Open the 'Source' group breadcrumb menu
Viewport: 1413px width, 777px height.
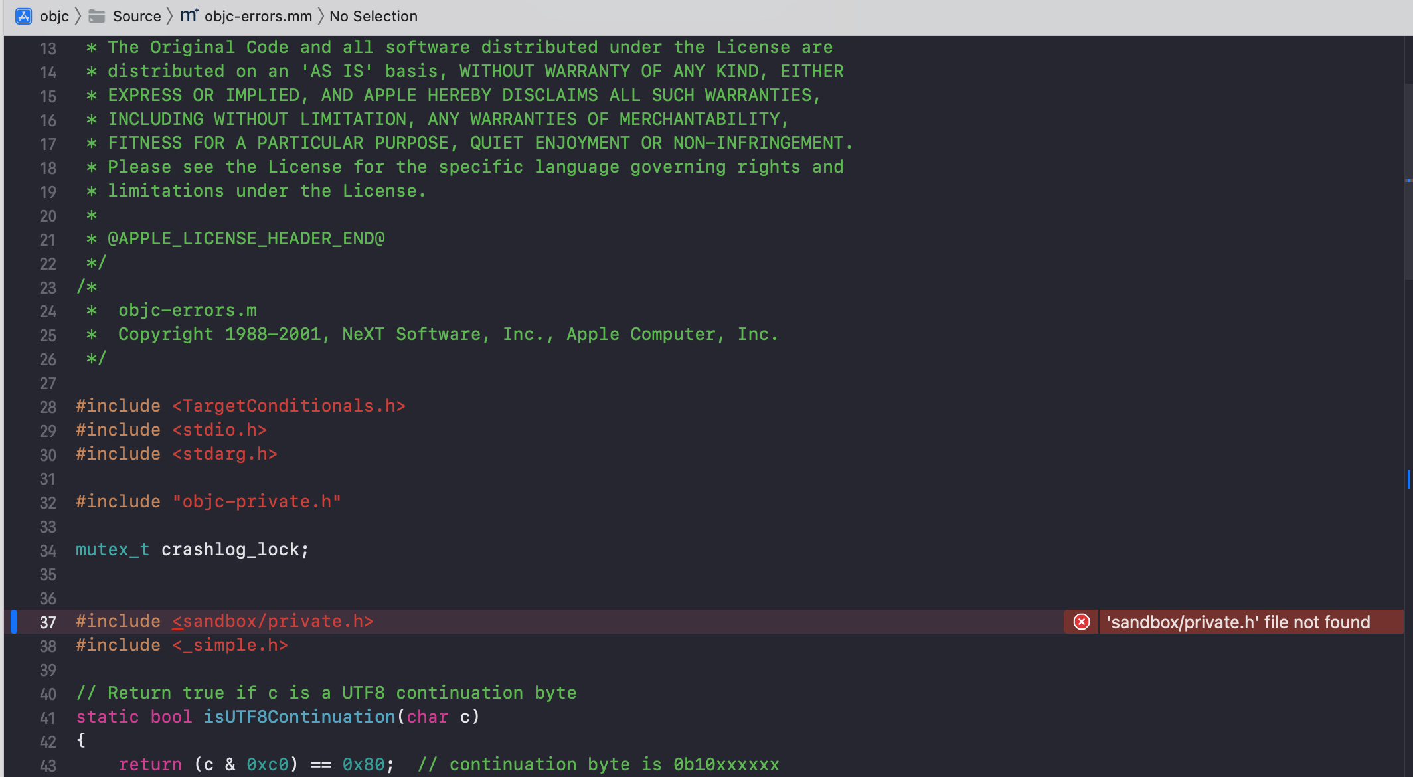pos(136,16)
